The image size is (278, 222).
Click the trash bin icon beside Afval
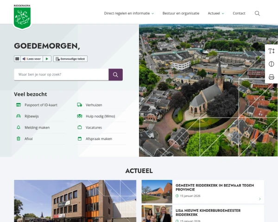(19, 139)
